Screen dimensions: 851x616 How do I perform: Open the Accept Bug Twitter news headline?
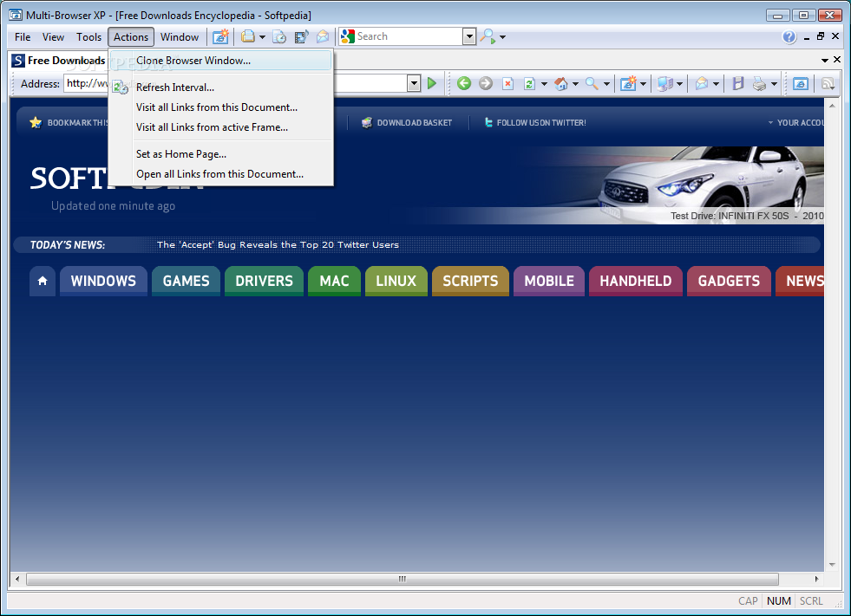pos(278,244)
